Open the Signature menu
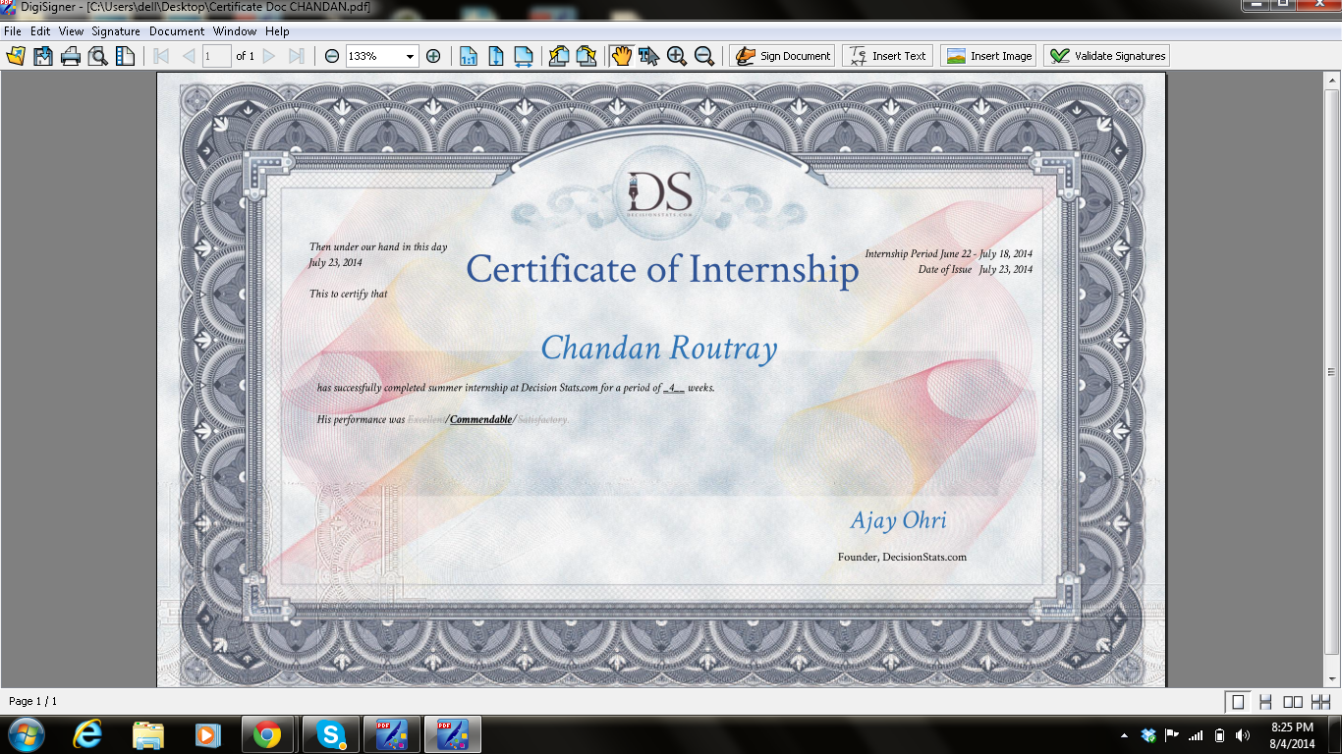This screenshot has height=754, width=1342. click(116, 31)
